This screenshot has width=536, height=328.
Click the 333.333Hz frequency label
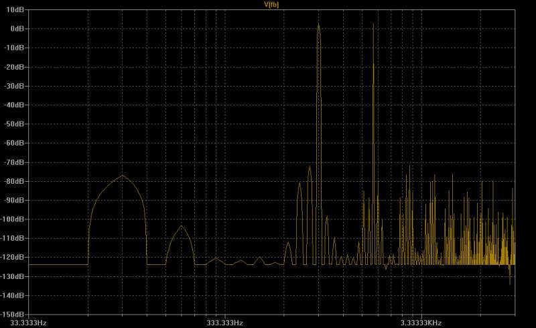coord(225,323)
